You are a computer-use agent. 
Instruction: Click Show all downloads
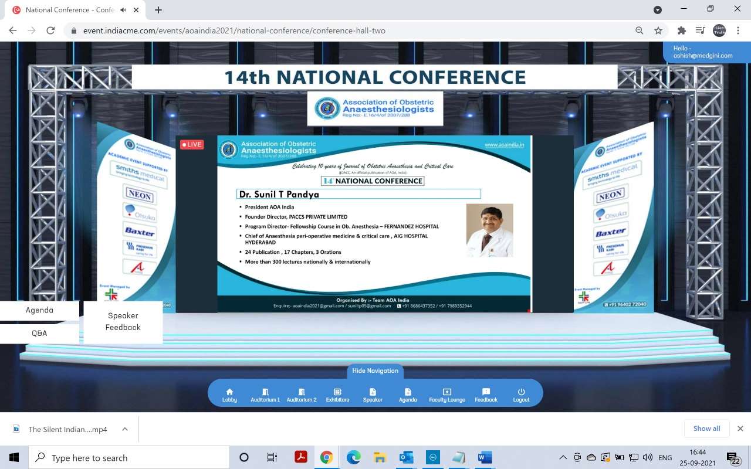pyautogui.click(x=706, y=429)
